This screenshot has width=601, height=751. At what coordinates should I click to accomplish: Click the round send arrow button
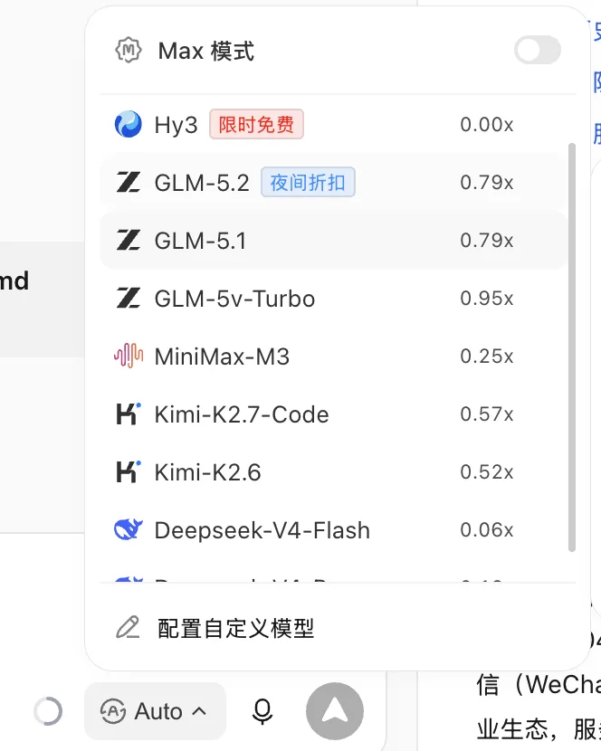point(335,711)
